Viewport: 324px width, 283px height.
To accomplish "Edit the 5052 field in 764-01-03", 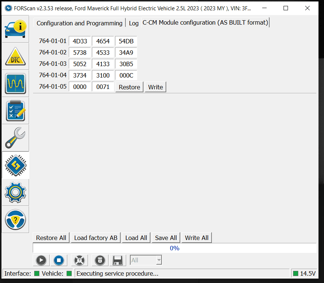I will 80,64.
